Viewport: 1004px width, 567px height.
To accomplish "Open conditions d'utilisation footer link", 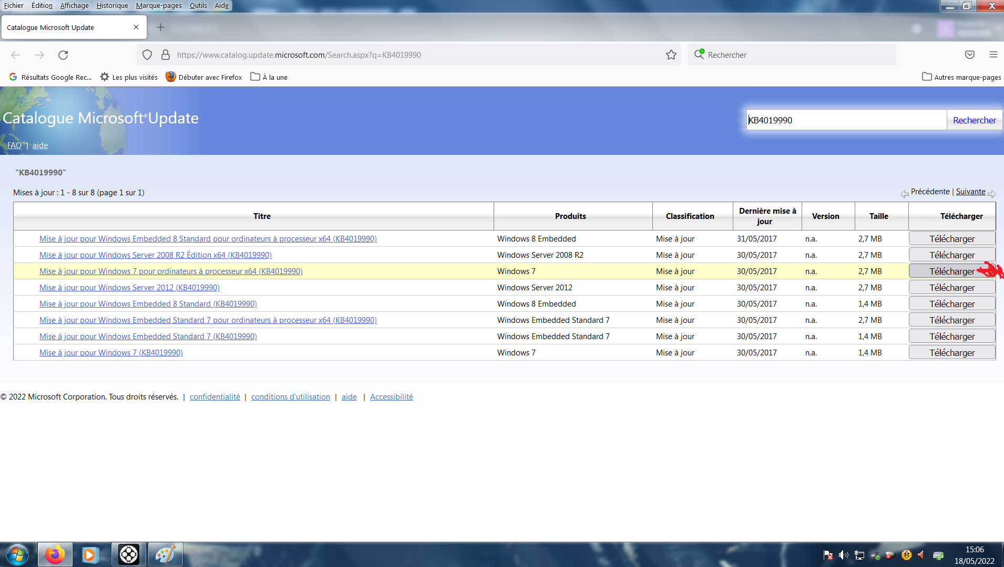I will coord(290,397).
